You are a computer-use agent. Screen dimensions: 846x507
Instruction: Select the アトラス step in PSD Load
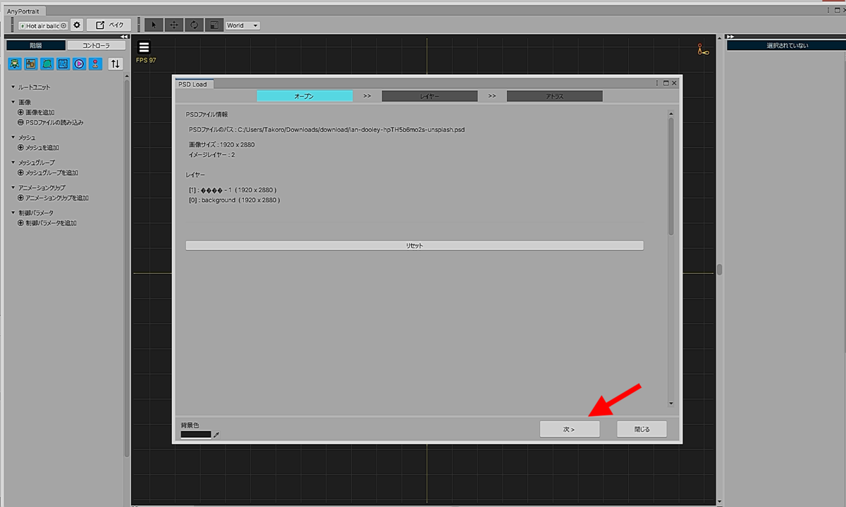coord(555,96)
